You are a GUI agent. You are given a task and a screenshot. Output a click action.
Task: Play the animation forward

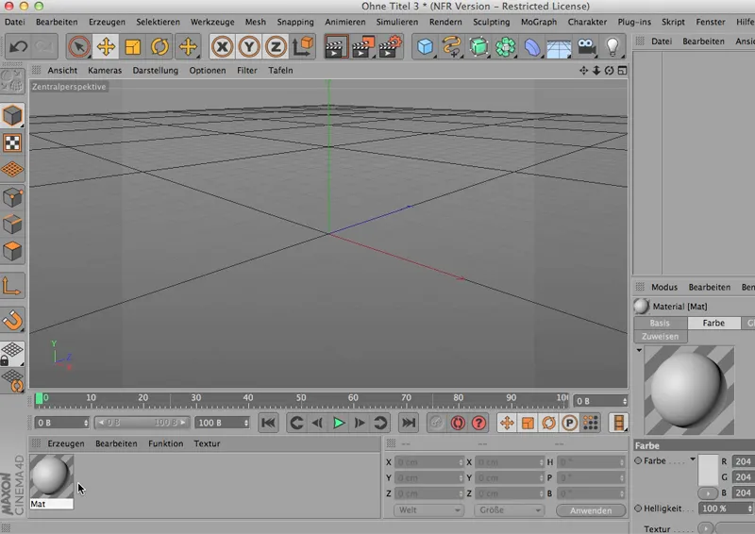339,423
